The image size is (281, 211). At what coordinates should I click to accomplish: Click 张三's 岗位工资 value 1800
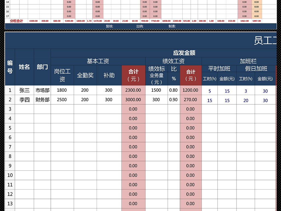[63, 90]
